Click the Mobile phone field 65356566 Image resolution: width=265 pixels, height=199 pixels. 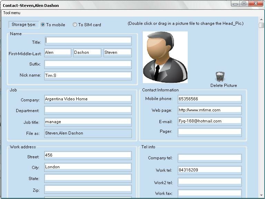[x=209, y=99]
